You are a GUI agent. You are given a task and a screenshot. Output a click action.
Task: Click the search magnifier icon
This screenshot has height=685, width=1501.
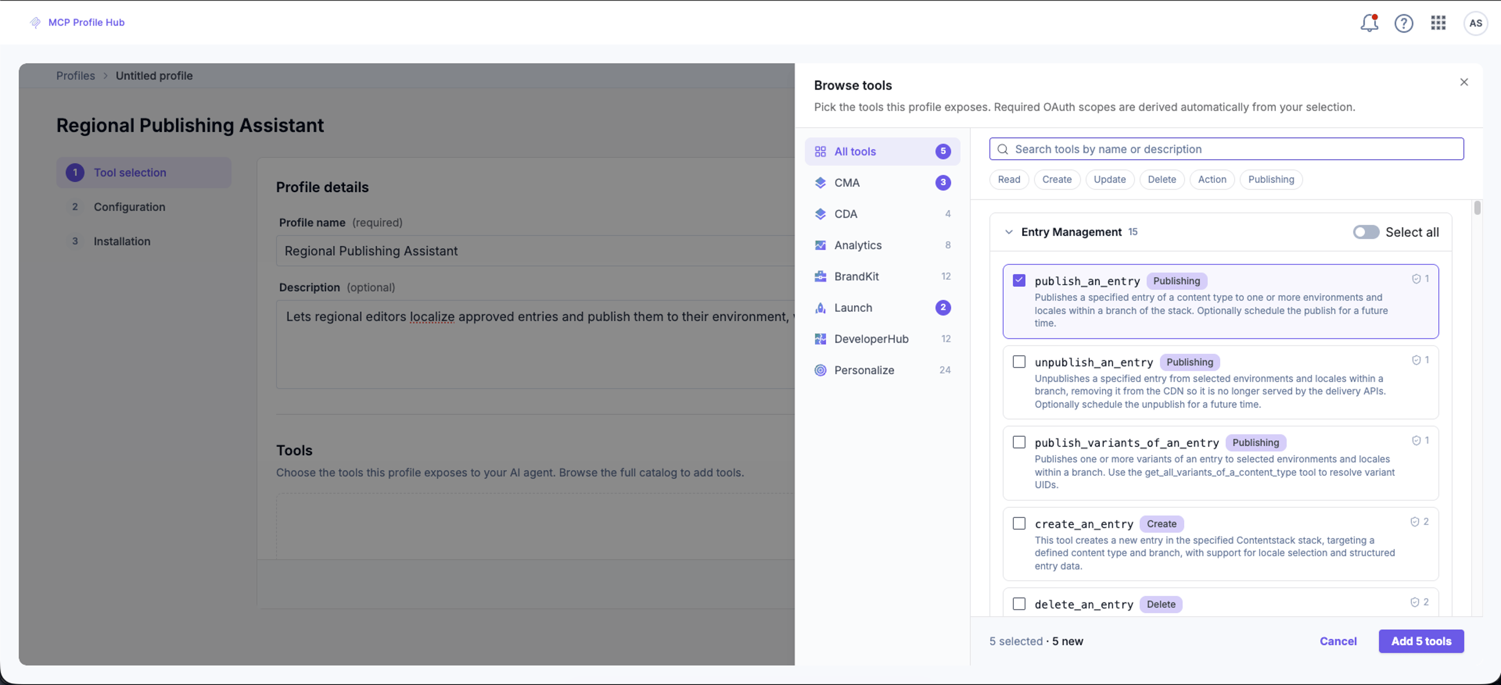coord(1002,149)
